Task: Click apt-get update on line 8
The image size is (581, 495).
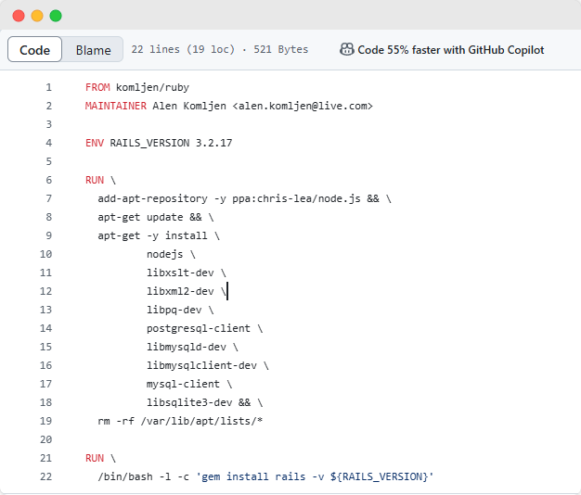Action: 140,217
